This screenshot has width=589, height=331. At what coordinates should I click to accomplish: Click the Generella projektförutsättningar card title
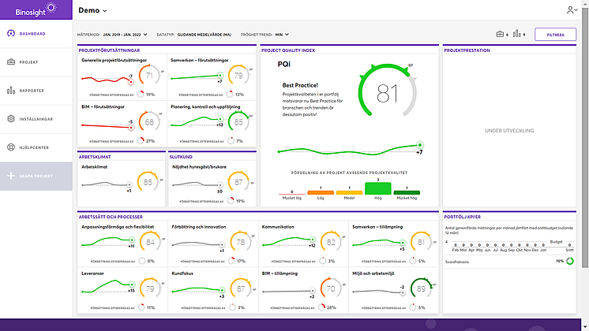114,60
